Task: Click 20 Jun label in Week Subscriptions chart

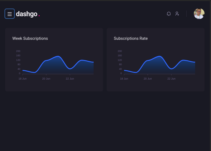Action: click(x=46, y=79)
